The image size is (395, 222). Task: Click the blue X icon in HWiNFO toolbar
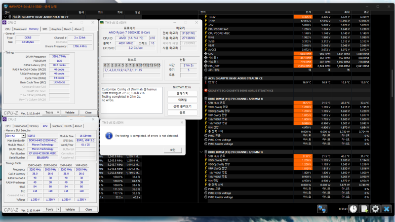point(387,209)
